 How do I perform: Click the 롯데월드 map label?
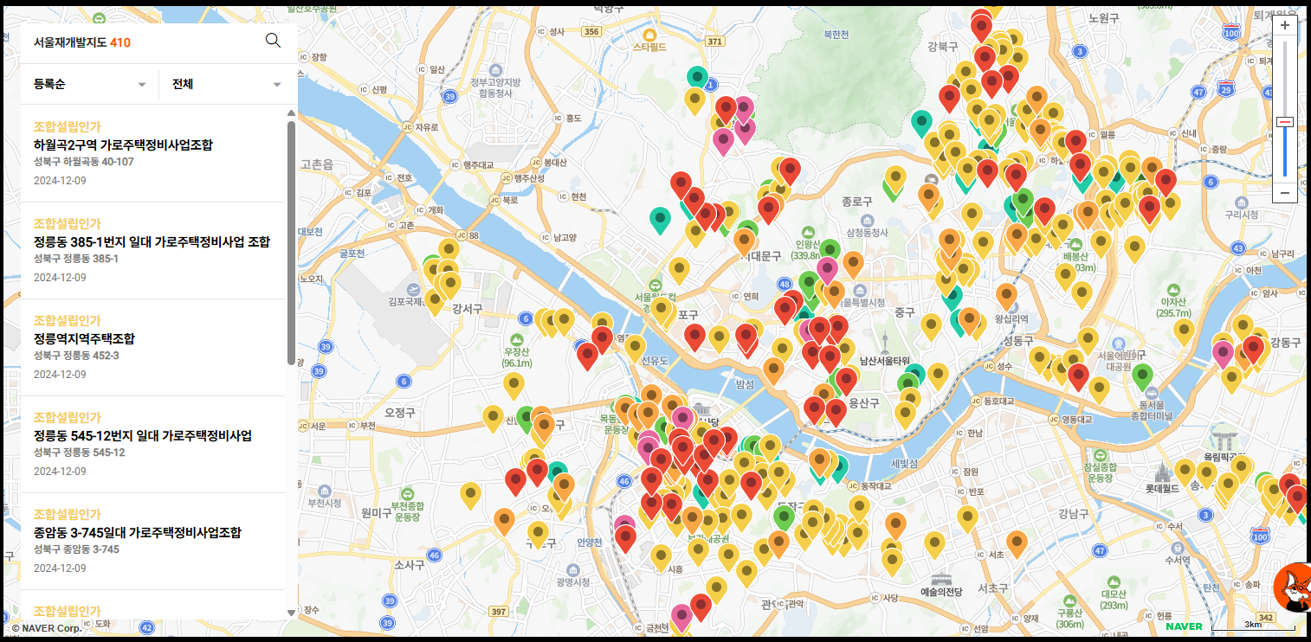click(1162, 488)
